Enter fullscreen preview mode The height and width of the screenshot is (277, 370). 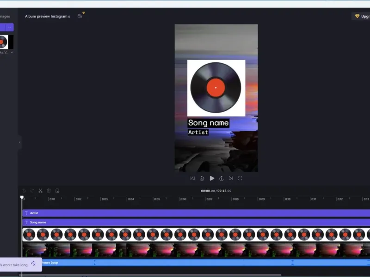[x=240, y=178]
